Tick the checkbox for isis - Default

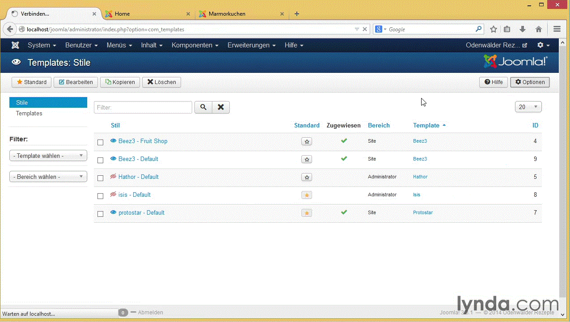click(101, 196)
